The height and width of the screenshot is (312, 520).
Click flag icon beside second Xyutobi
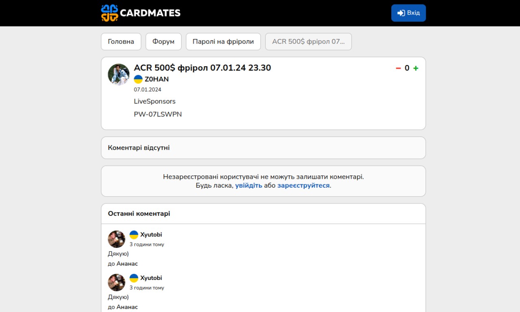pos(134,278)
